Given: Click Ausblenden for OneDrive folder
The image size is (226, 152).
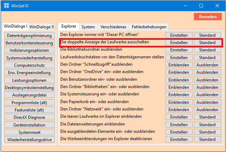Looking at the screenshot, I should point(207,72).
